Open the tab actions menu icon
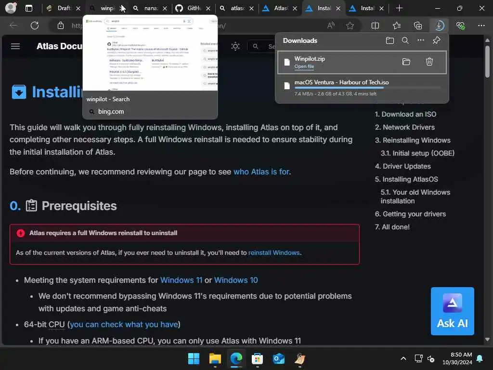The height and width of the screenshot is (370, 493). (x=28, y=8)
